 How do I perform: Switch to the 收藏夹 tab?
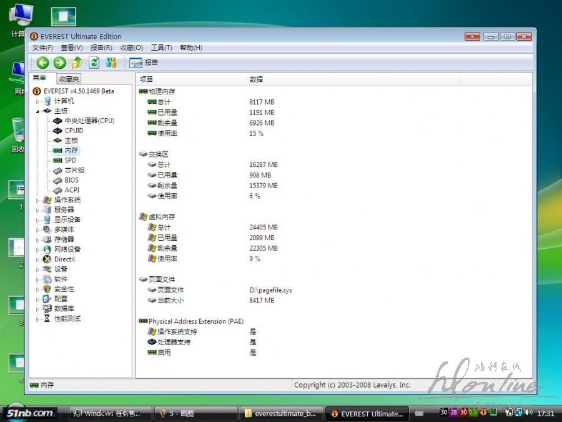coord(69,79)
